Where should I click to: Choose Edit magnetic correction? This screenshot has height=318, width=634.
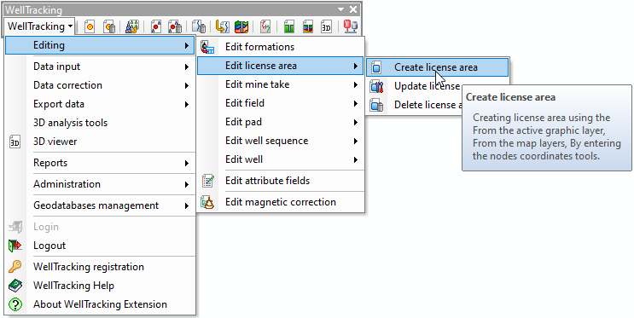[281, 202]
